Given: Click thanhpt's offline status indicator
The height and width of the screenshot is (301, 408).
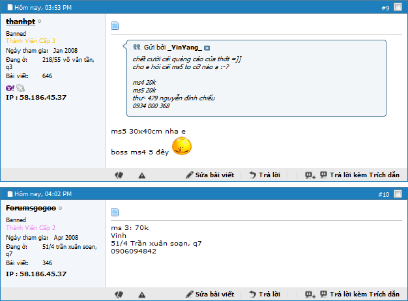Looking at the screenshot, I should pyautogui.click(x=40, y=21).
